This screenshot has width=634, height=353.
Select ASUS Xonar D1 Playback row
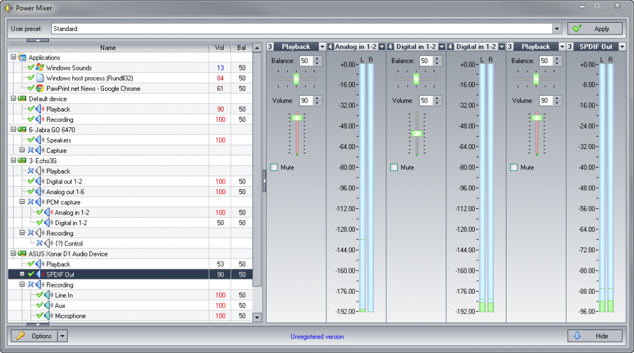(130, 264)
